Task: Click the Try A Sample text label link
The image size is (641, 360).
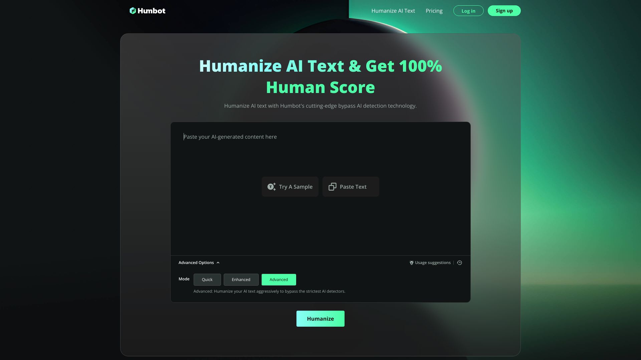Action: tap(296, 186)
